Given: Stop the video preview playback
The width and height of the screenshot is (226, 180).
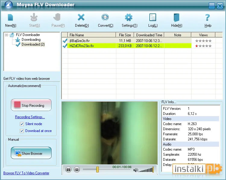Looking at the screenshot, I should (77, 169).
